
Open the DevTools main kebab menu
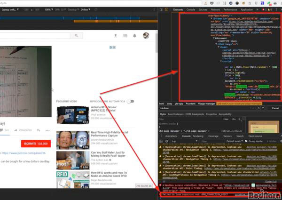pyautogui.click(x=276, y=10)
